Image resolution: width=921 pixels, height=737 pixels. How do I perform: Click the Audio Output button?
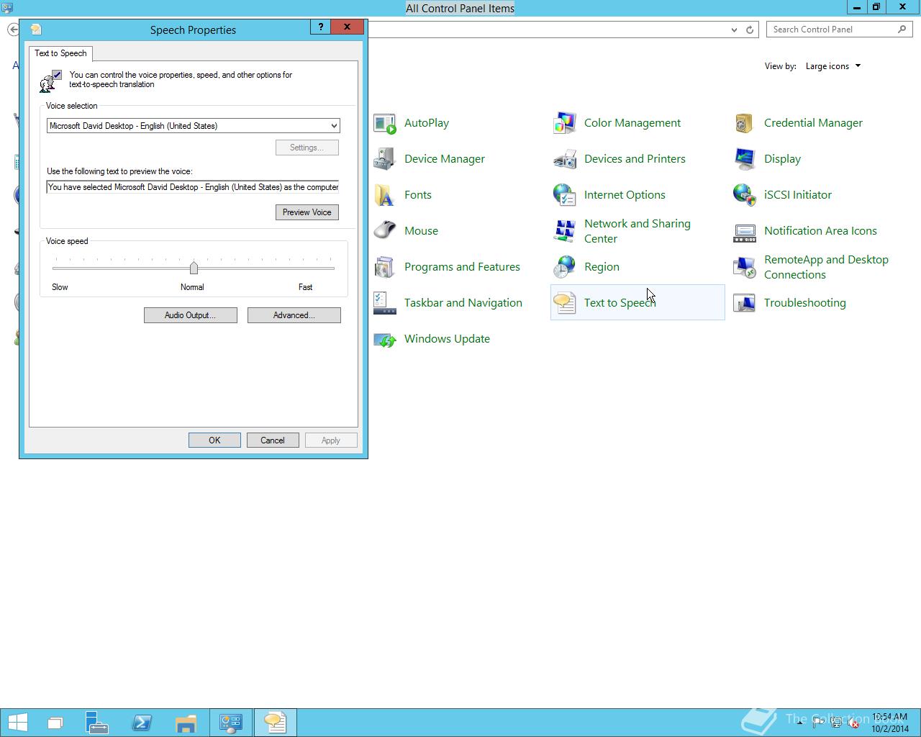point(191,315)
